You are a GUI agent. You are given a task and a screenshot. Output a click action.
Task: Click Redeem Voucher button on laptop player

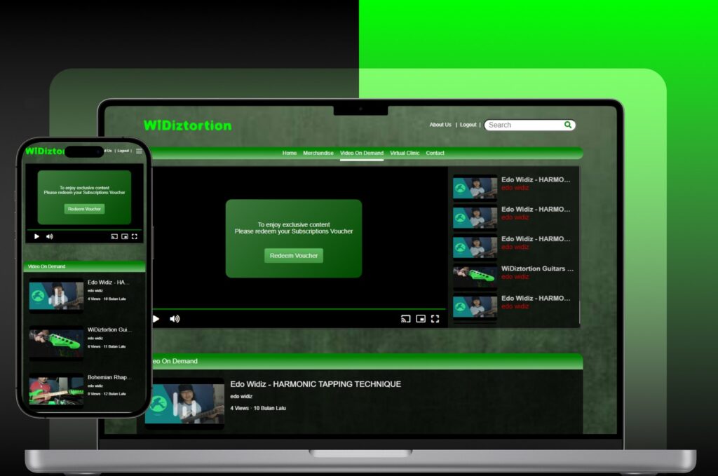[294, 255]
